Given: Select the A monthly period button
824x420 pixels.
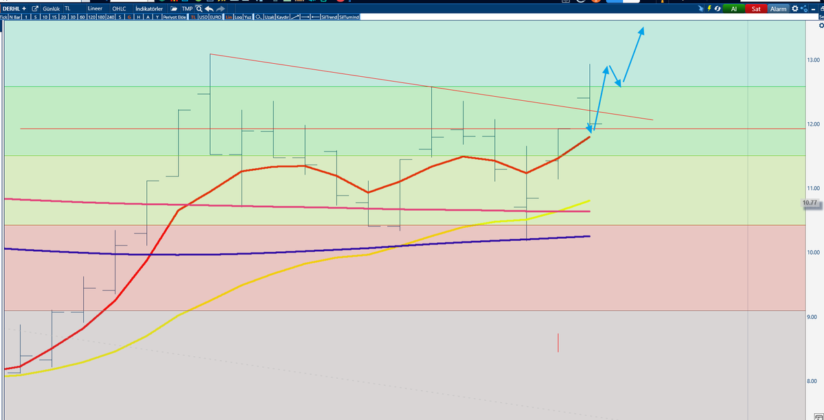Looking at the screenshot, I should point(148,16).
